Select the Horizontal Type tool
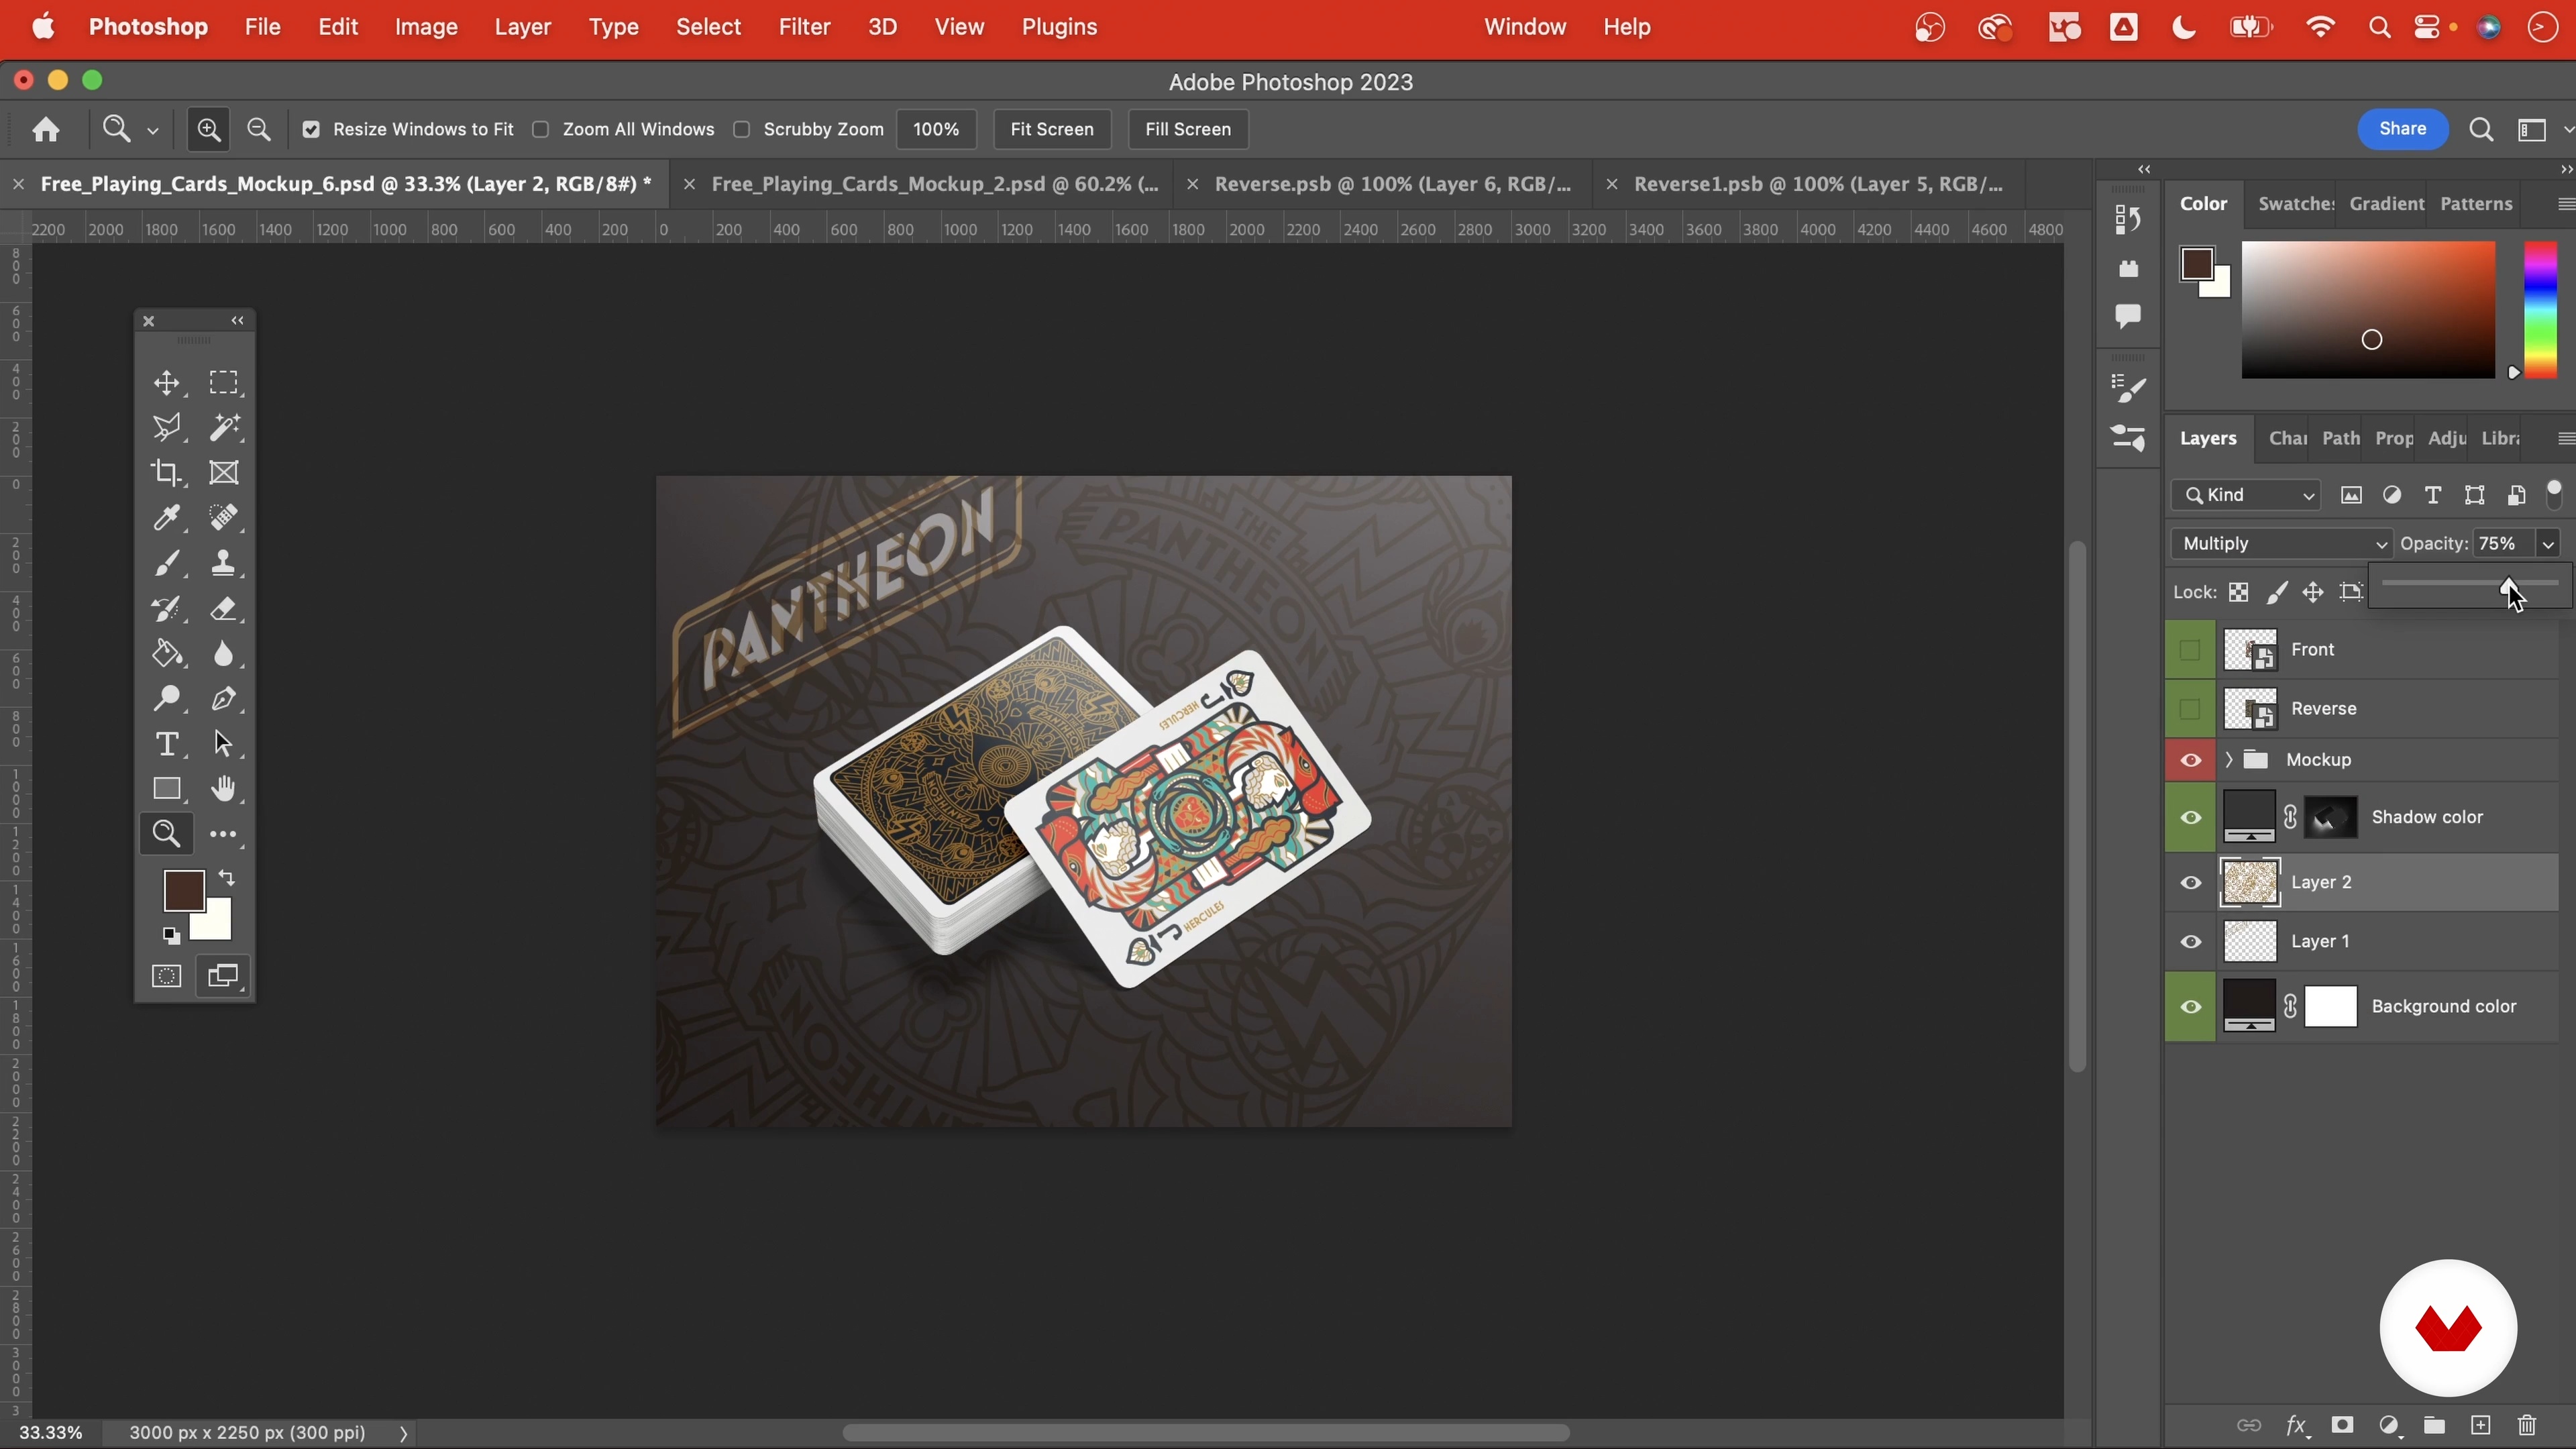The image size is (2576, 1449). [x=167, y=744]
